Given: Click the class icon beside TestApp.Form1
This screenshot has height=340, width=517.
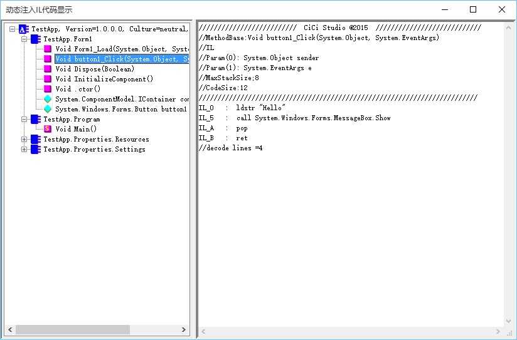Looking at the screenshot, I should [x=36, y=39].
